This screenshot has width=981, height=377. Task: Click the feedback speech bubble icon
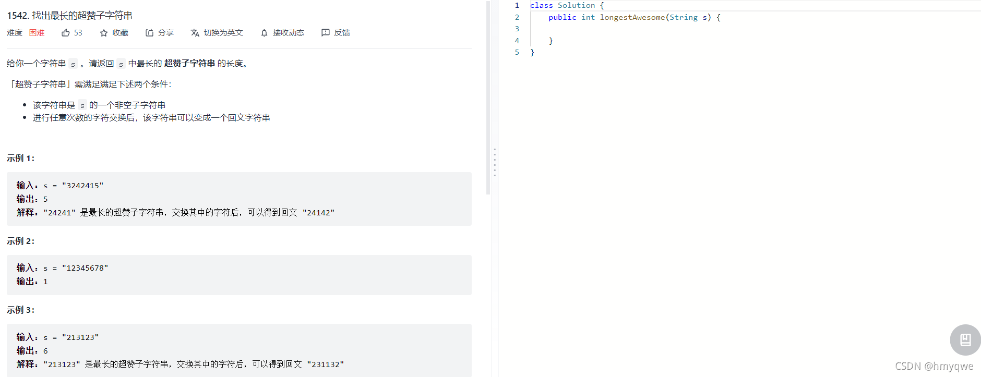point(326,33)
